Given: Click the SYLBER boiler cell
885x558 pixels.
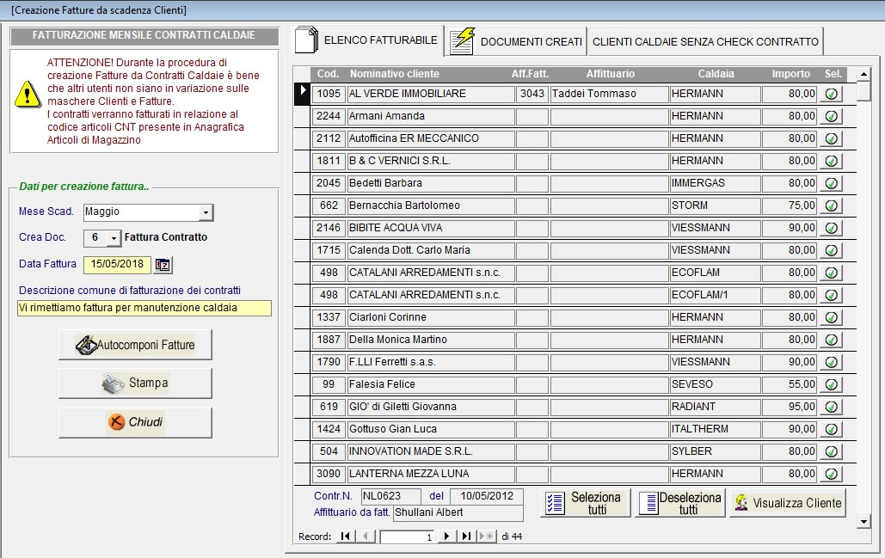Looking at the screenshot, I should [x=715, y=451].
